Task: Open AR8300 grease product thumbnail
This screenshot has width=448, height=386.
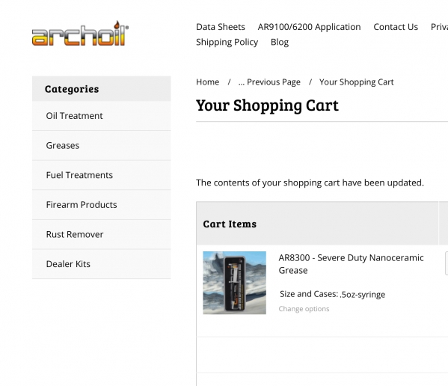Action: pos(234,283)
